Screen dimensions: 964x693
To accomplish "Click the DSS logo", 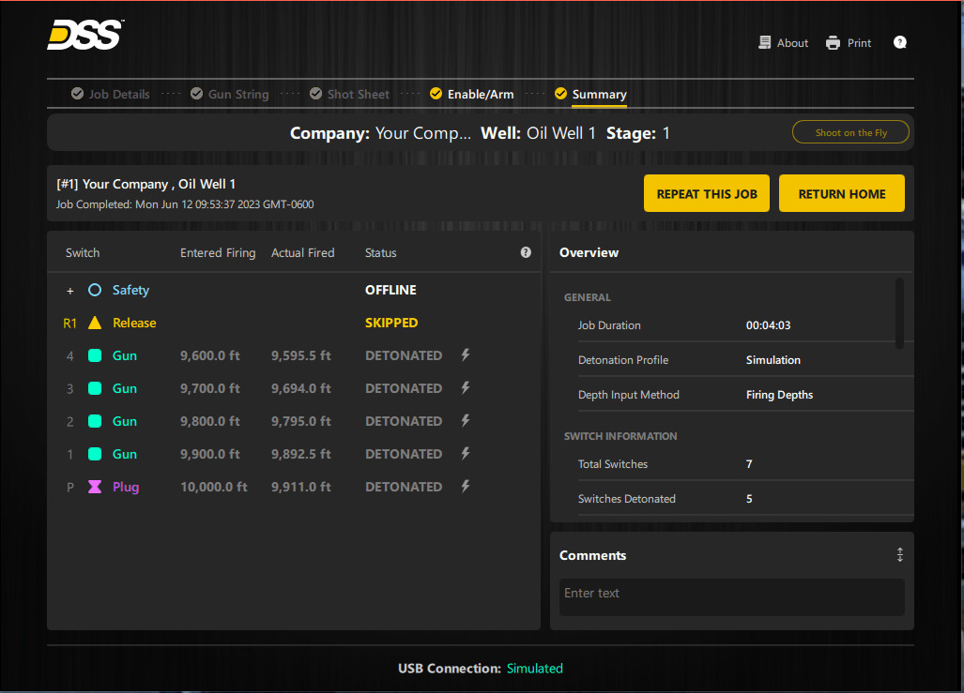I will 83,35.
